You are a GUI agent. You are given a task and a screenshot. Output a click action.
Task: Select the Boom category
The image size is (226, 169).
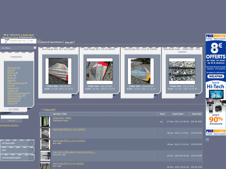coord(10,78)
